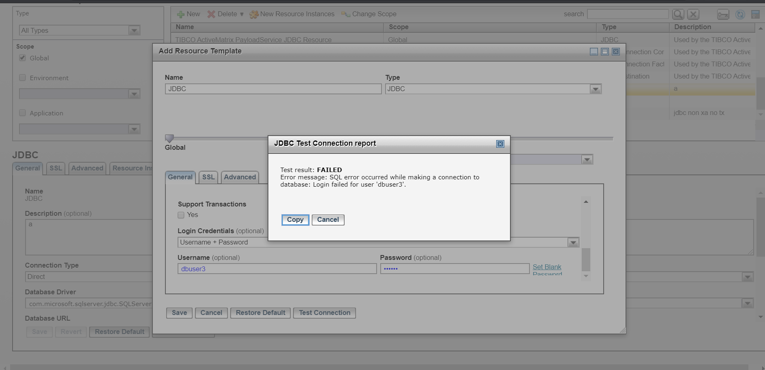This screenshot has width=765, height=370.
Task: Click the Global scope slider handle
Action: point(169,138)
